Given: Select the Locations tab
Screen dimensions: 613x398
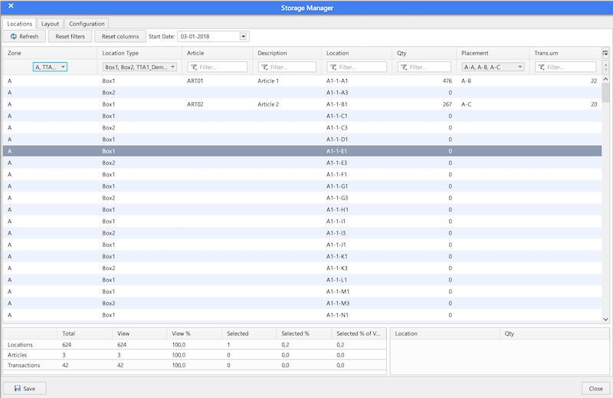Looking at the screenshot, I should pos(20,24).
